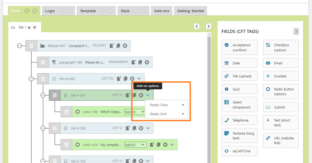Image resolution: width=312 pixels, height=163 pixels.
Task: Click edit icon on fieldset-657 row
Action: (x=112, y=46)
